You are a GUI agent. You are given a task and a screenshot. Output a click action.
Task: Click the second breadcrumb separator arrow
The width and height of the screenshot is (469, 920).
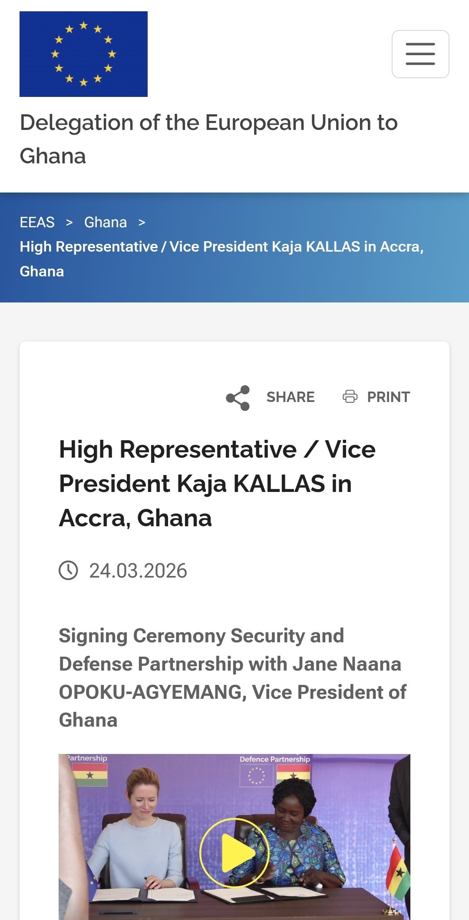142,223
